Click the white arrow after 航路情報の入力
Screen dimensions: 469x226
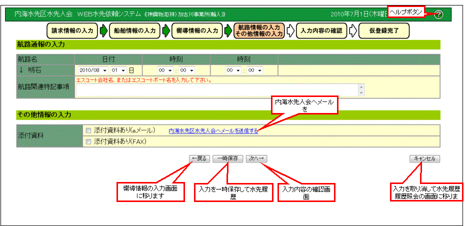(x=290, y=31)
